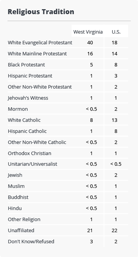The width and height of the screenshot is (138, 257).
Task: Select the Hispanic Catholic row label
Action: (27, 131)
